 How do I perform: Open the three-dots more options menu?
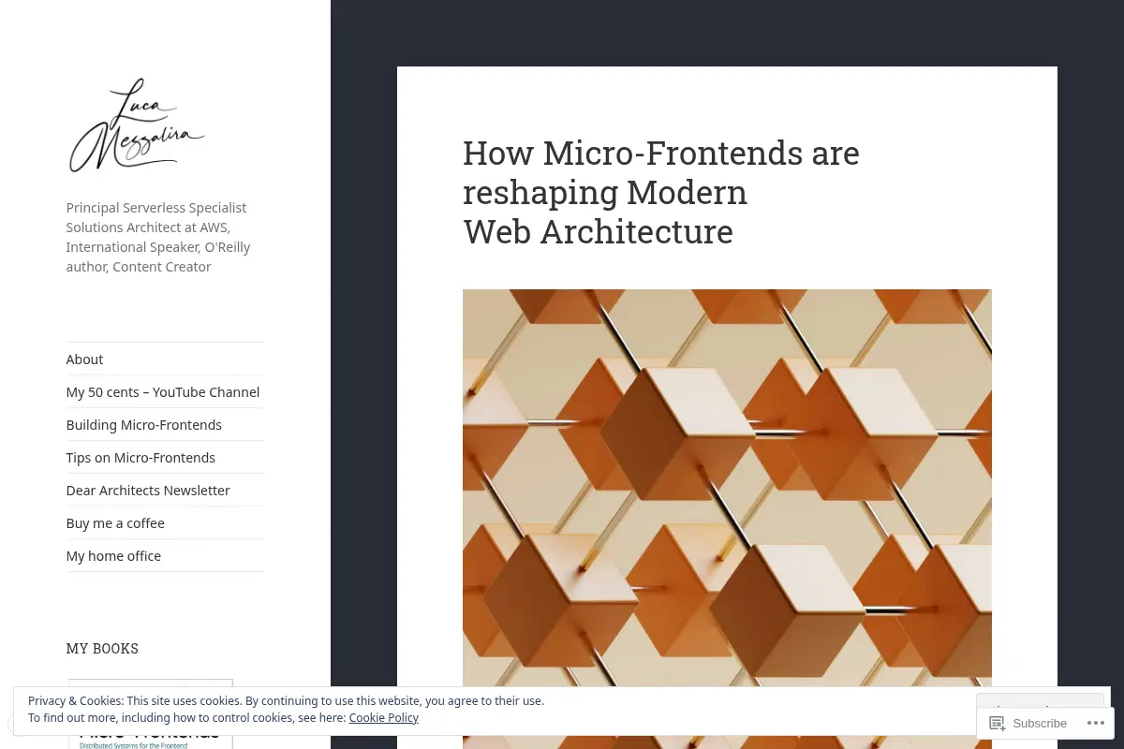point(1096,723)
